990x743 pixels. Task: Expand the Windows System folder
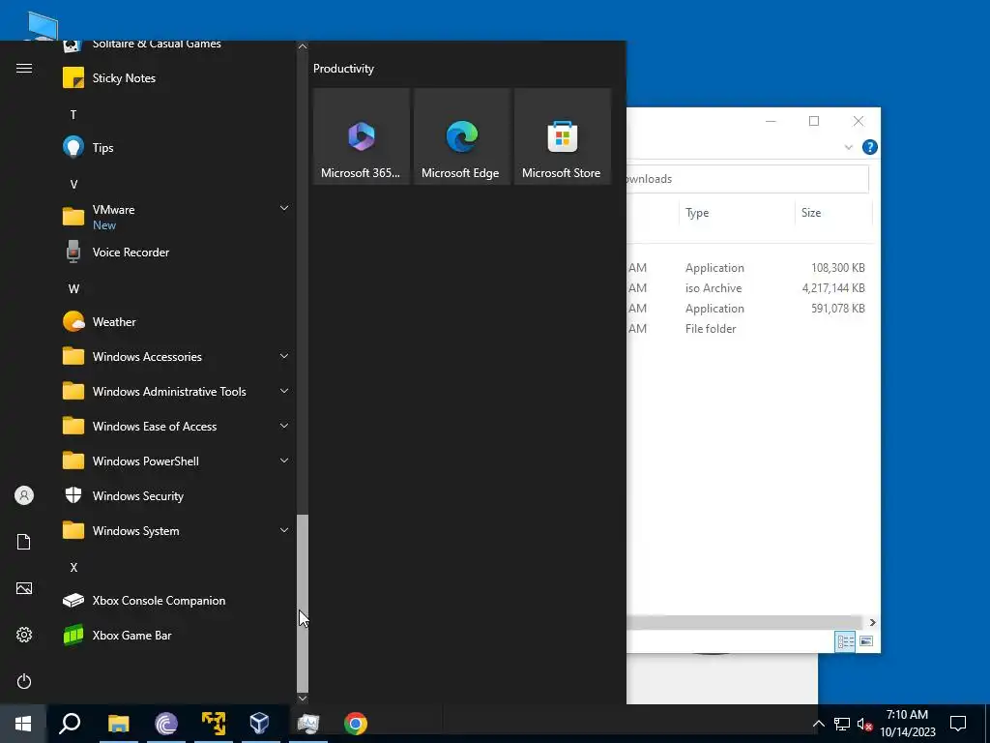coord(176,531)
